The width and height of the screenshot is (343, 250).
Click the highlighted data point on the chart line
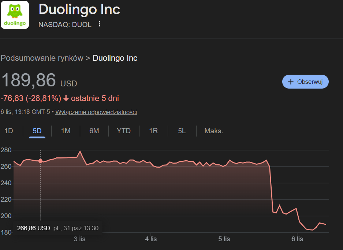40,161
